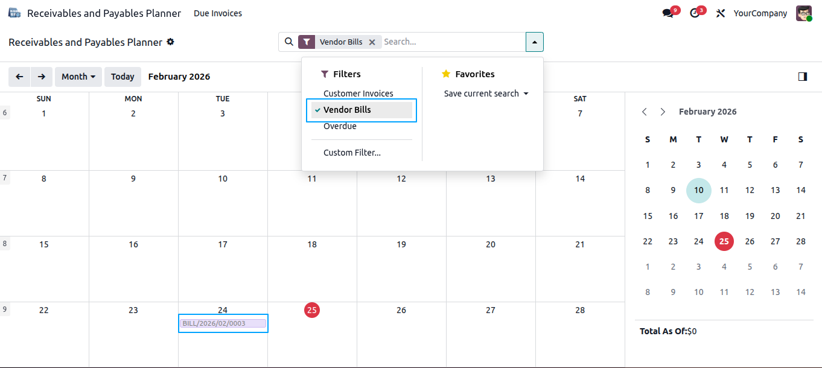Open the activities clock icon
This screenshot has height=368, width=822.
coord(695,13)
